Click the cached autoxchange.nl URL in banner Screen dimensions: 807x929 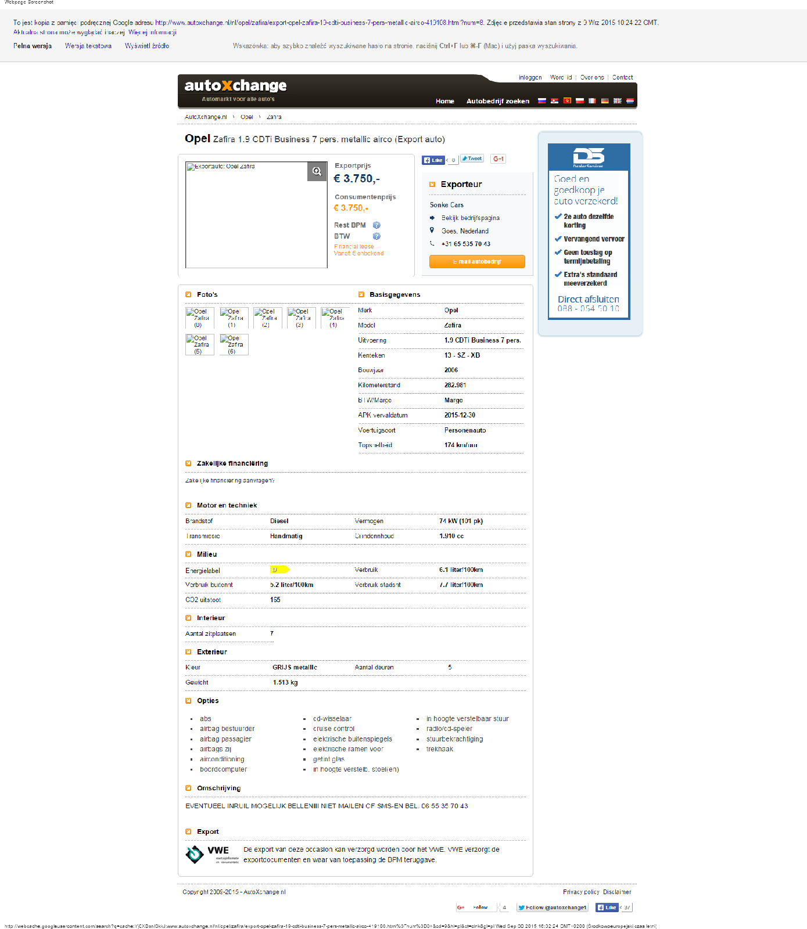(320, 23)
